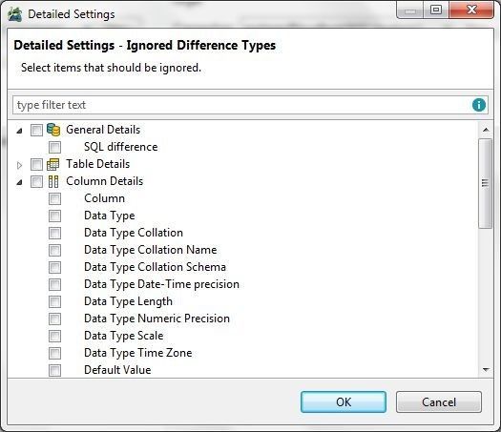Select the Data Type Numeric Precision item
Image resolution: width=501 pixels, height=432 pixels.
point(157,319)
